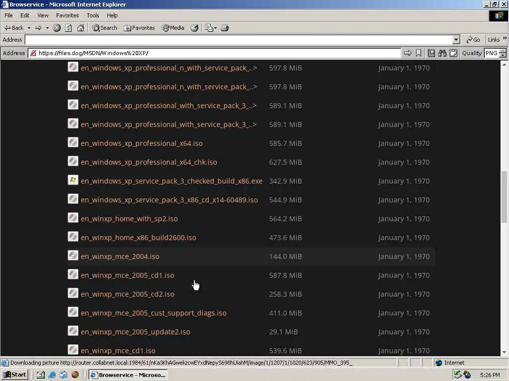Click the History toolbar icon
The height and width of the screenshot is (381, 509).
point(194,28)
